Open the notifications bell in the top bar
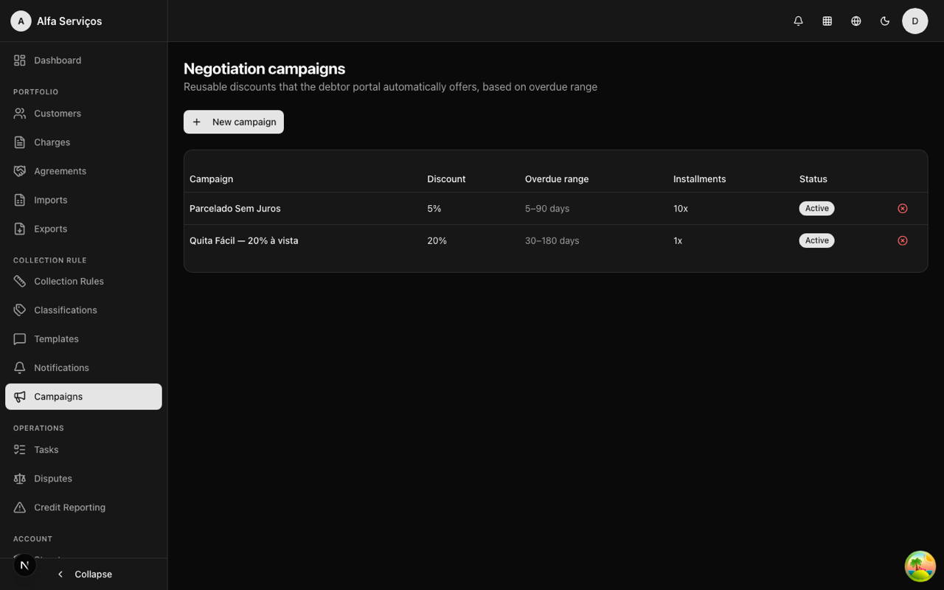This screenshot has width=944, height=590. [798, 21]
